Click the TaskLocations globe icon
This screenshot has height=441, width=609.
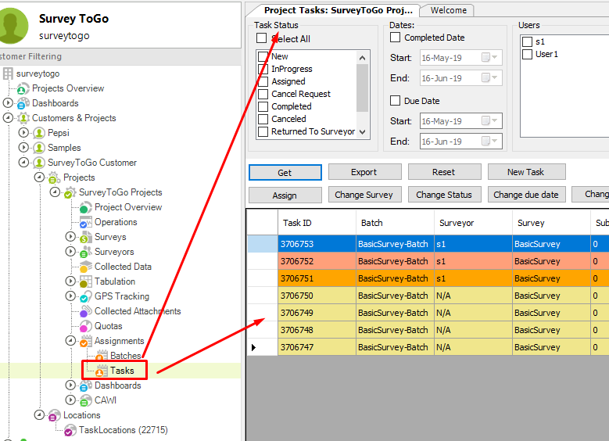pyautogui.click(x=70, y=430)
